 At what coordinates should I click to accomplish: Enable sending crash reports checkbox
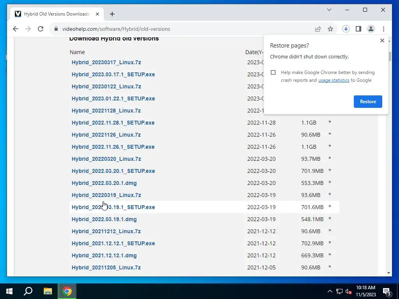coord(273,72)
